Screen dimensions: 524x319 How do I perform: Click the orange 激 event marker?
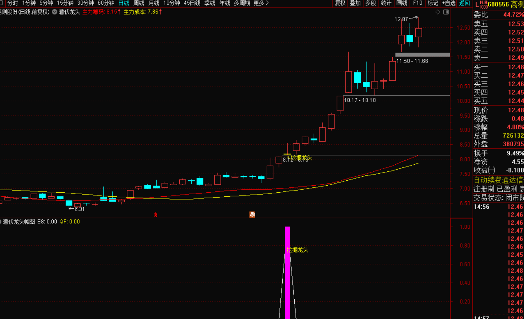(x=252, y=214)
